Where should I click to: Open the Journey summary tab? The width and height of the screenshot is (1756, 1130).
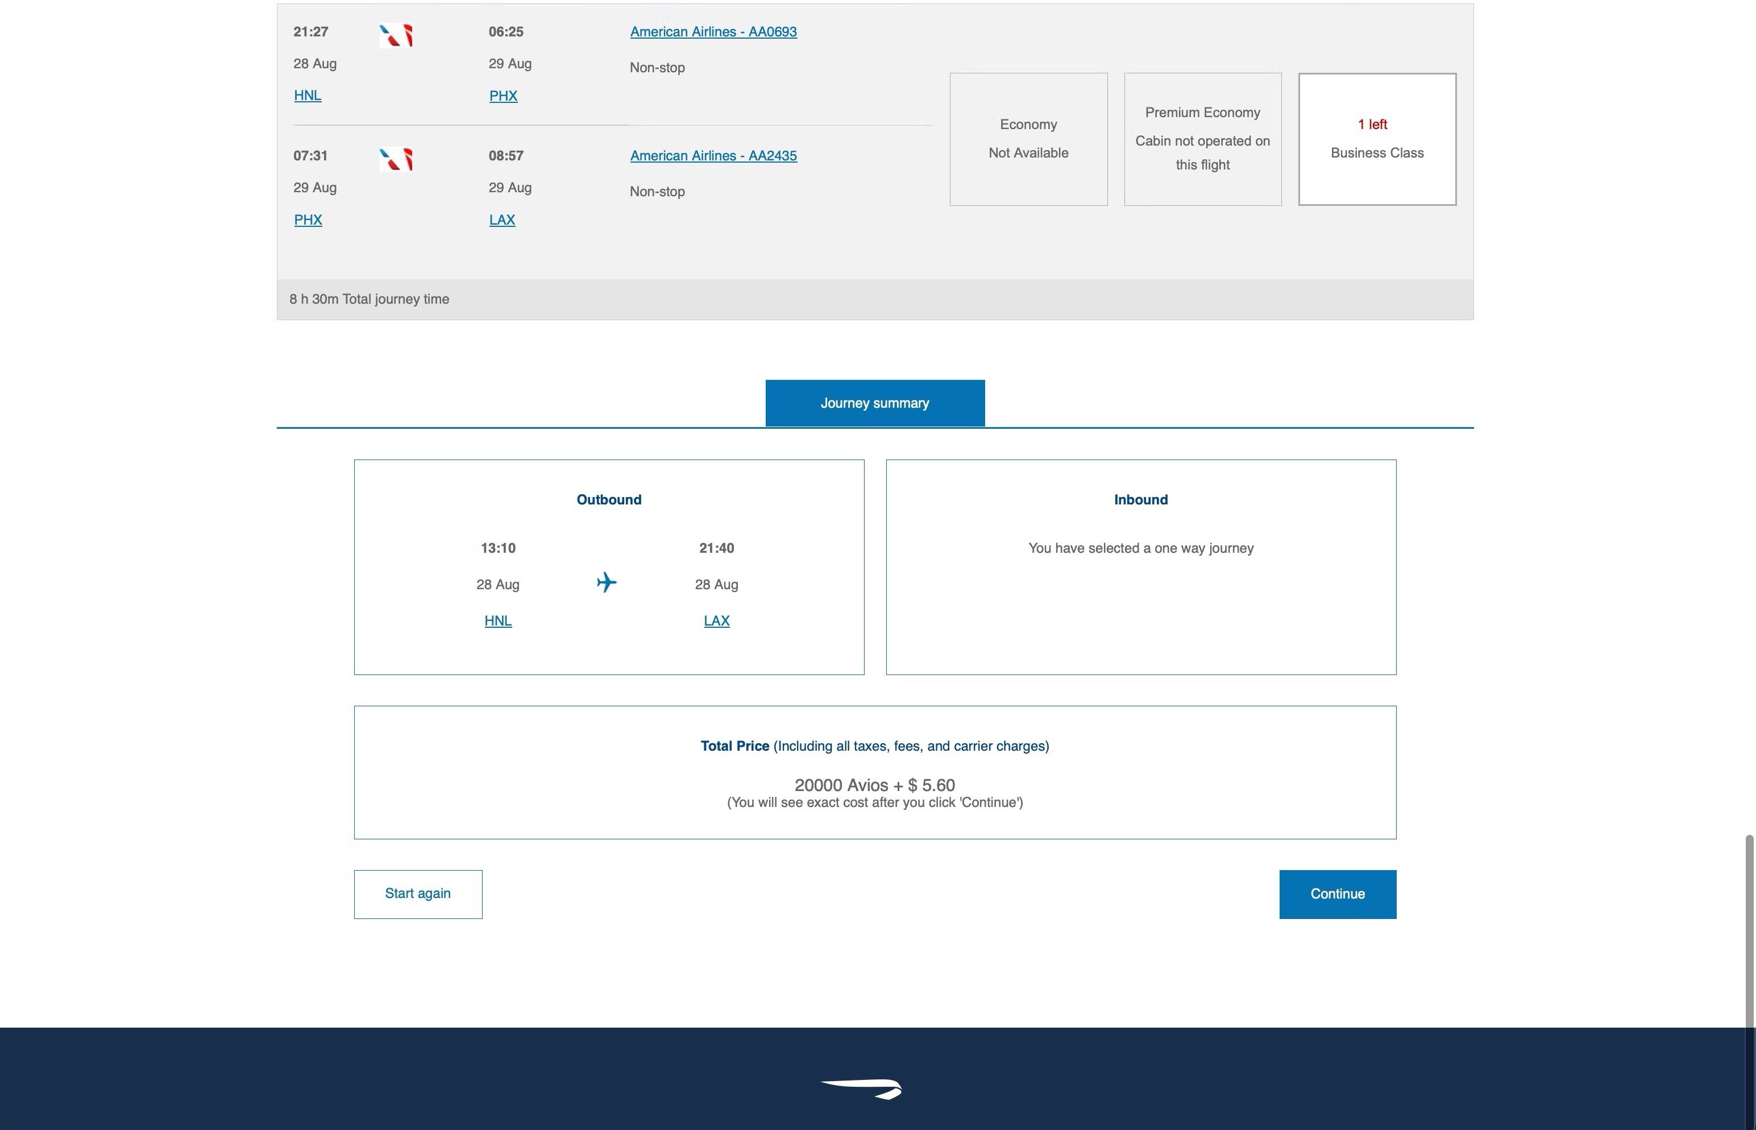click(874, 403)
